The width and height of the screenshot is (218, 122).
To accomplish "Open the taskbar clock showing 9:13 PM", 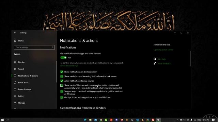I will point(206,120).
